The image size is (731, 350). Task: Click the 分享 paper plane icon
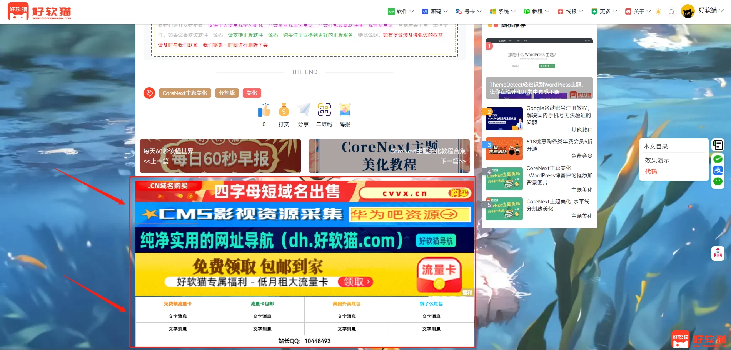point(304,110)
